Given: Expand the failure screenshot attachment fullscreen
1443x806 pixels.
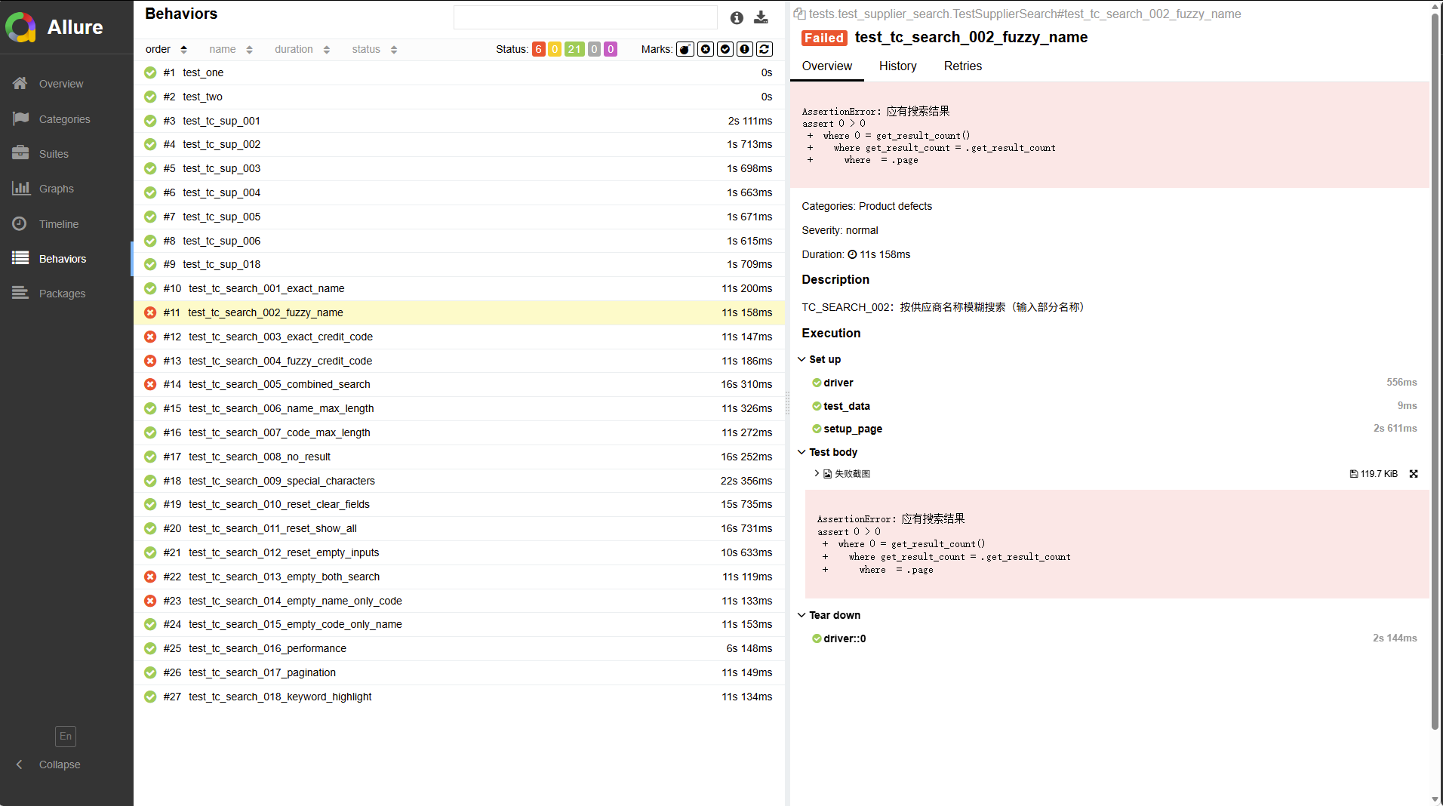Looking at the screenshot, I should [x=1414, y=474].
